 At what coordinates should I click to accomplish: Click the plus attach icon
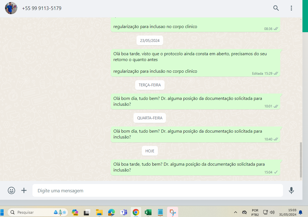coord(24,190)
